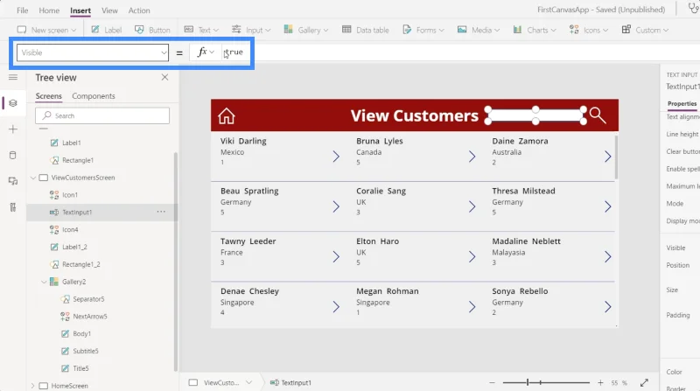700x391 pixels.
Task: Switch to Components tab in Tree view
Action: coord(94,96)
